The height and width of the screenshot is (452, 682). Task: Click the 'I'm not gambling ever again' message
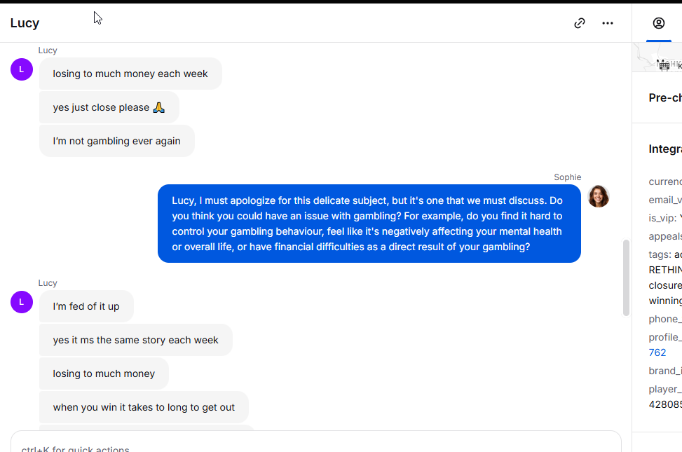[x=116, y=141]
